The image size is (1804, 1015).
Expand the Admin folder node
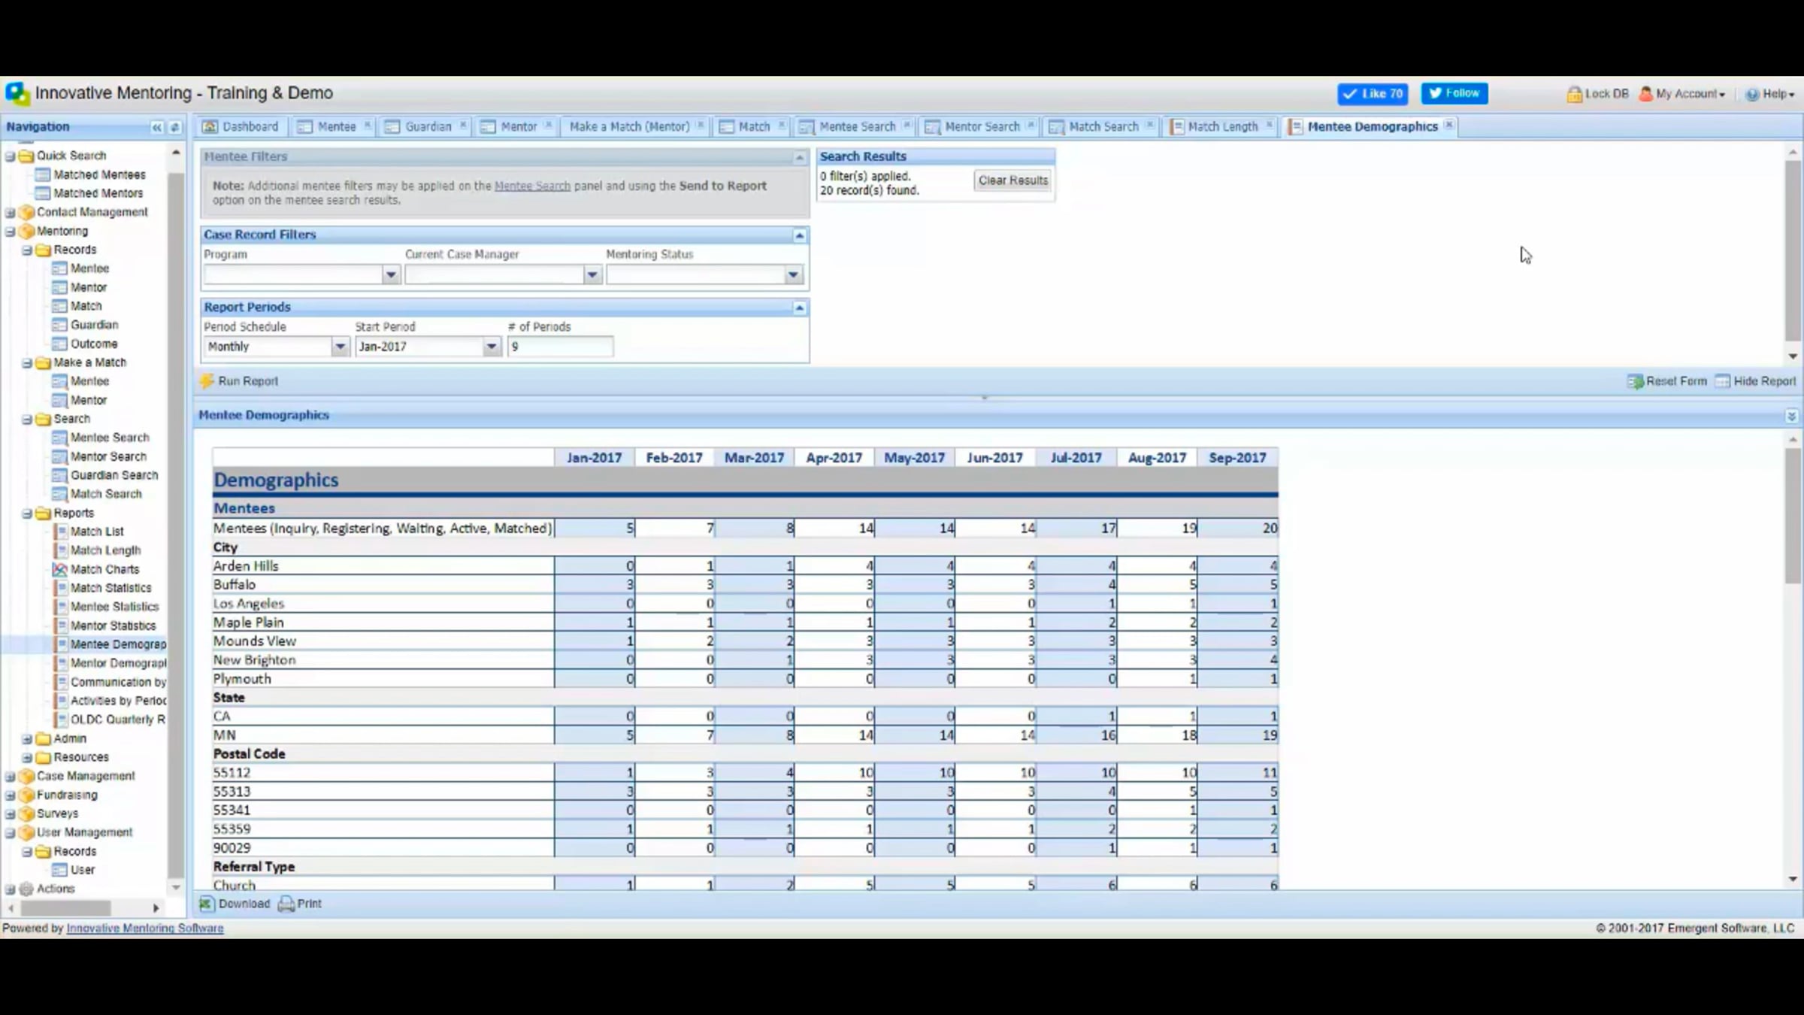pyautogui.click(x=27, y=739)
